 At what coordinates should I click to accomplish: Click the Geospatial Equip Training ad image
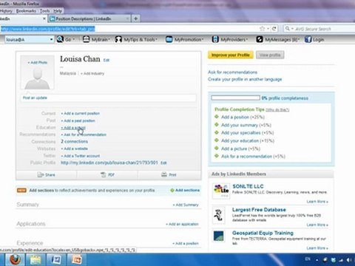point(218,236)
